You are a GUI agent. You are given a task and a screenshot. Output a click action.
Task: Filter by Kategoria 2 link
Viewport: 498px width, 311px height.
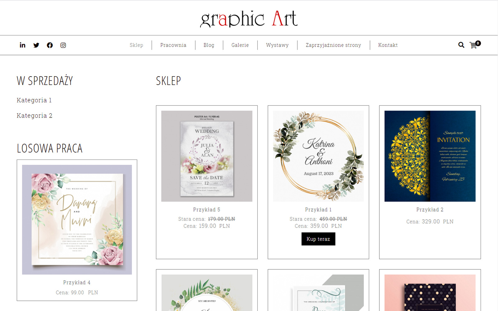point(35,116)
